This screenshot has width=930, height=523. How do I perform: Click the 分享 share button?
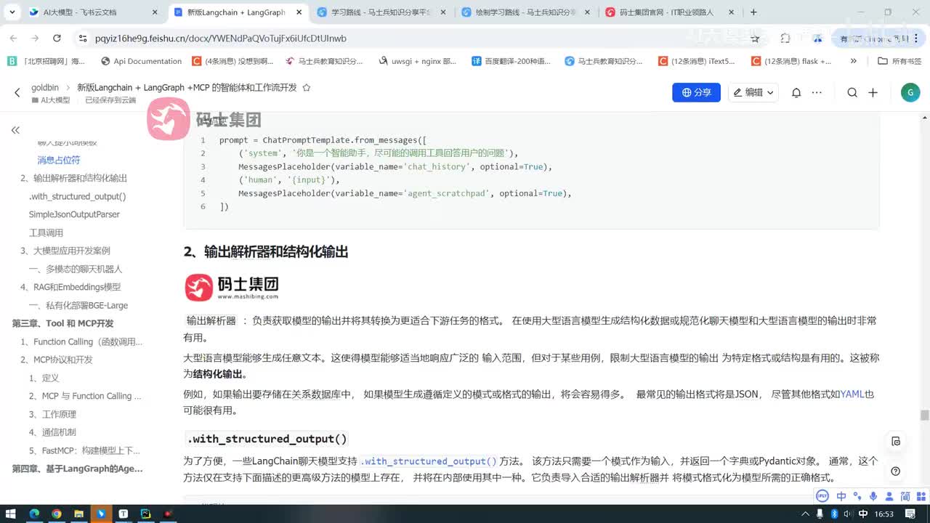(696, 92)
